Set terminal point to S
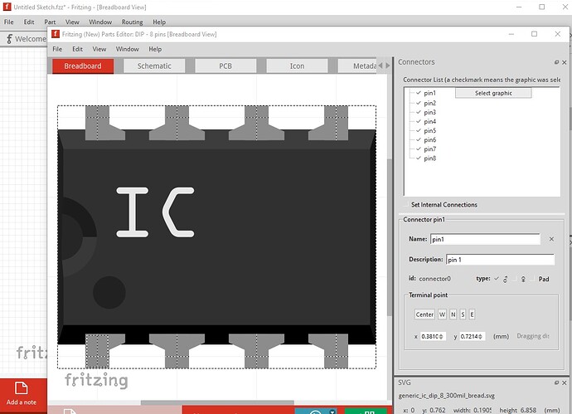The image size is (572, 414). pyautogui.click(x=463, y=314)
